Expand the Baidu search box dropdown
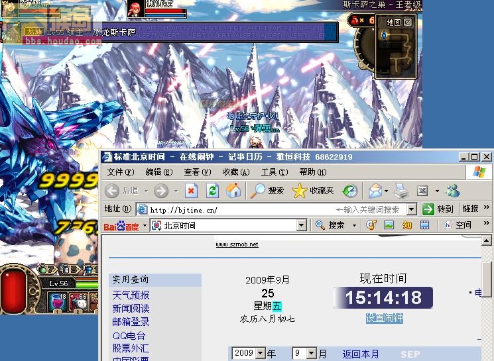The width and height of the screenshot is (494, 361). 301,225
